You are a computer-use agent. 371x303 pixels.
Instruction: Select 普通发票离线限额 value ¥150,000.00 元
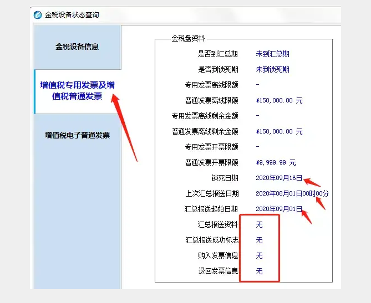coord(279,100)
